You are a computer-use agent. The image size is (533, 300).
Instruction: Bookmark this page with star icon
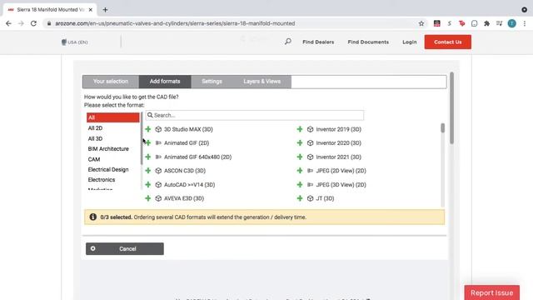[x=421, y=23]
